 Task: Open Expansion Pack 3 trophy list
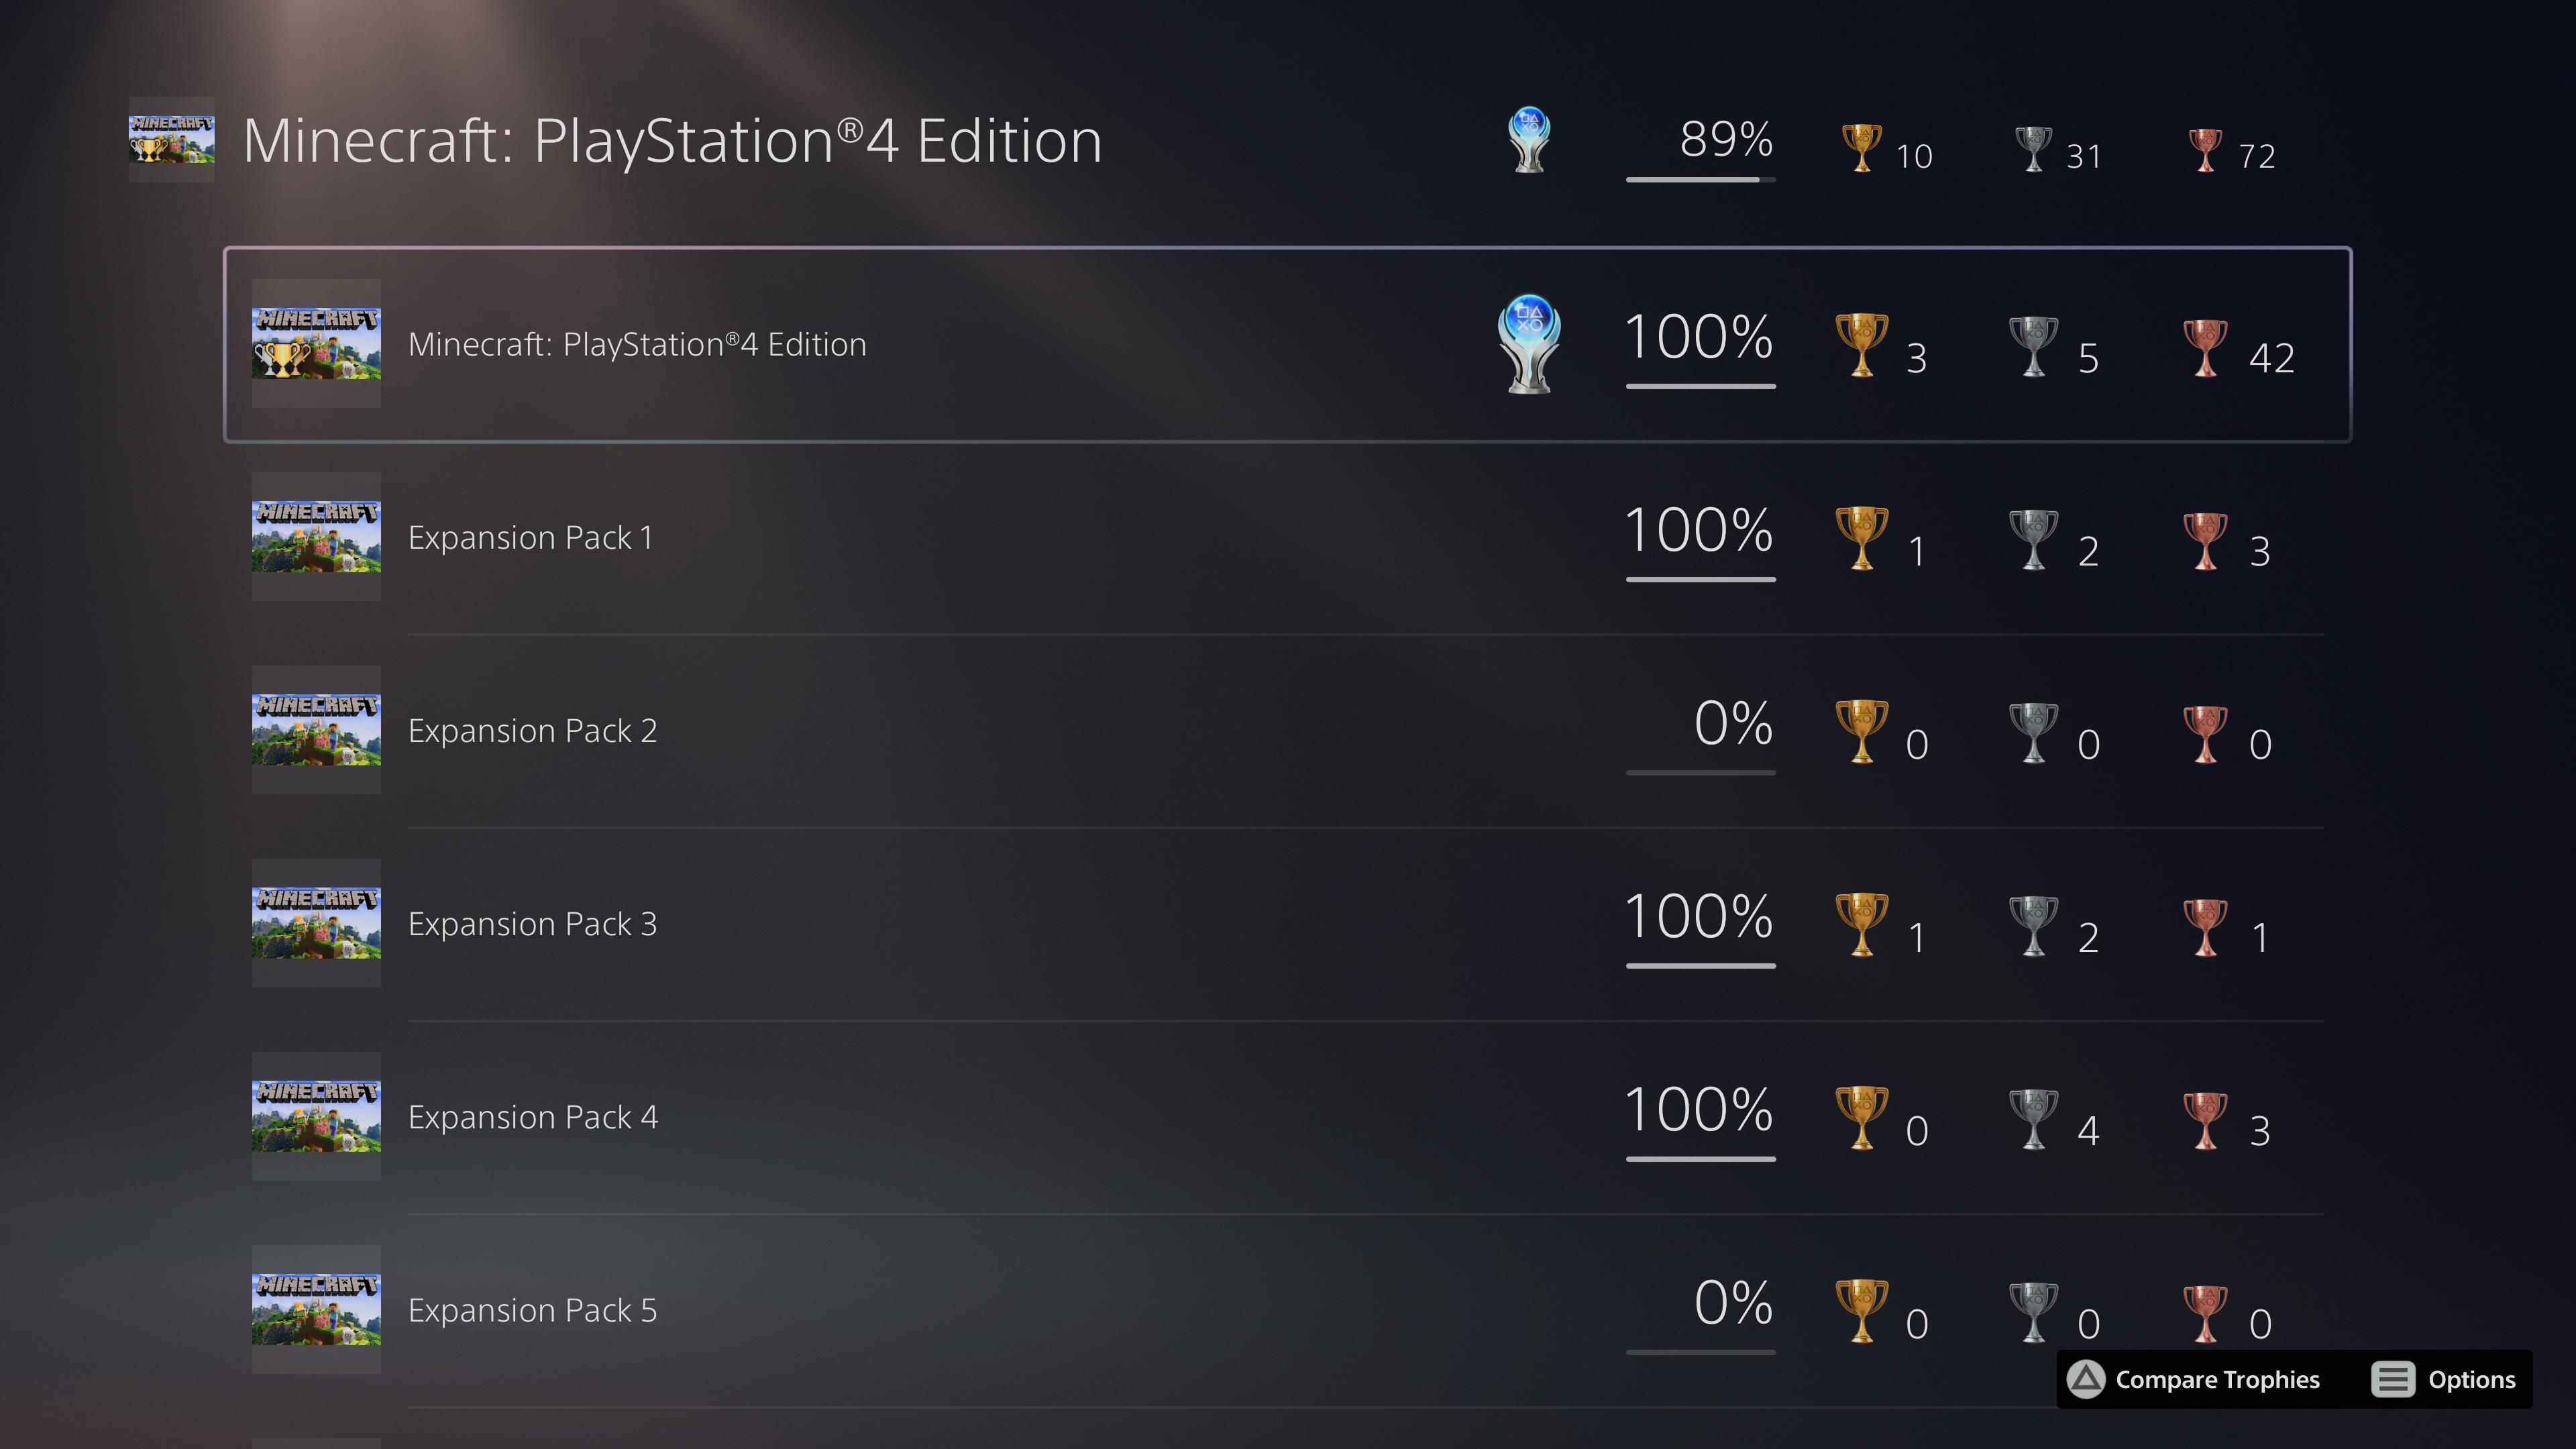[x=532, y=923]
